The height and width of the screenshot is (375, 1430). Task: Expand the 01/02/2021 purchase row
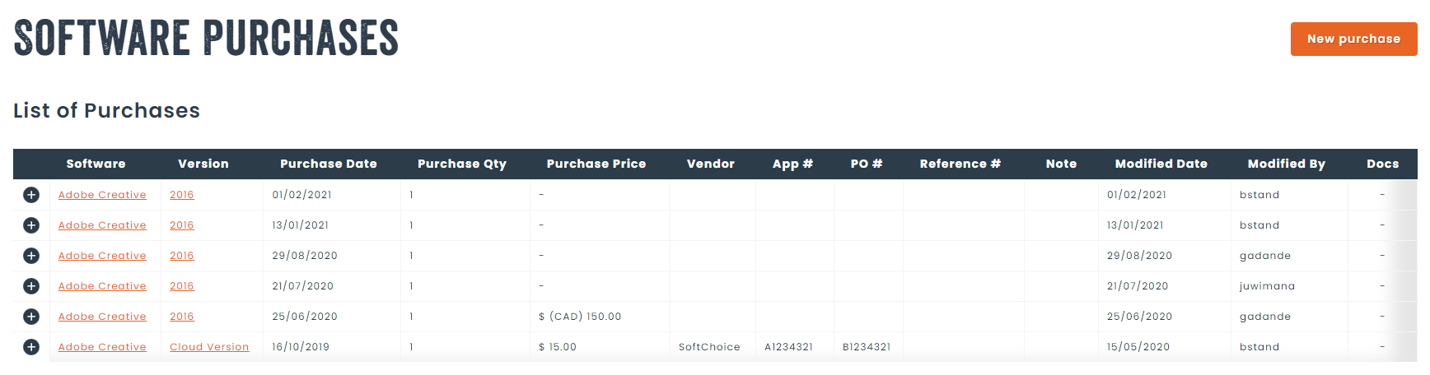(31, 195)
